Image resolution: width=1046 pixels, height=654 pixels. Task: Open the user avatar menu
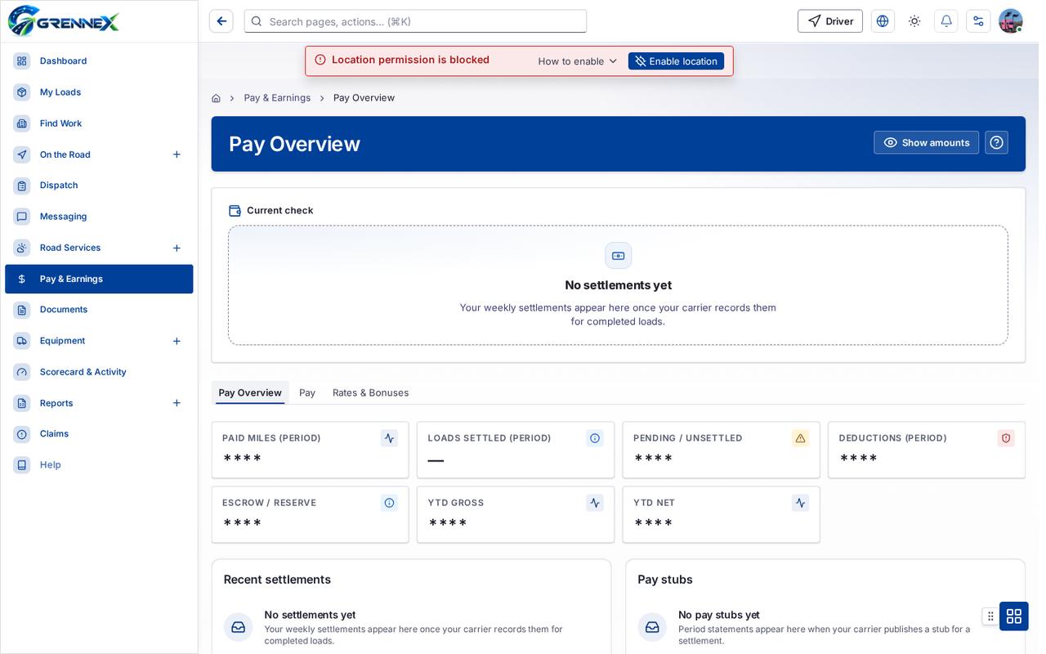1011,21
